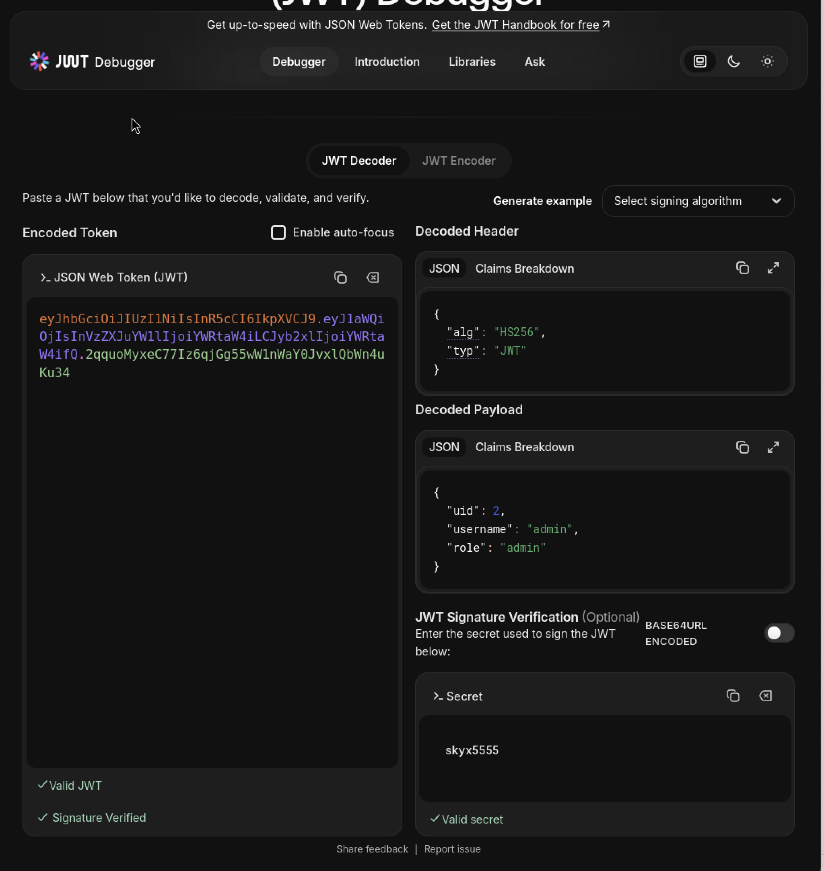Screen dimensions: 824x871
Task: Open the Libraries menu item
Action: 472,62
